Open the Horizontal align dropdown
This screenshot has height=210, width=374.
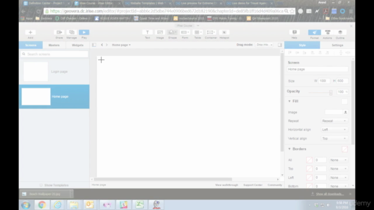334,129
